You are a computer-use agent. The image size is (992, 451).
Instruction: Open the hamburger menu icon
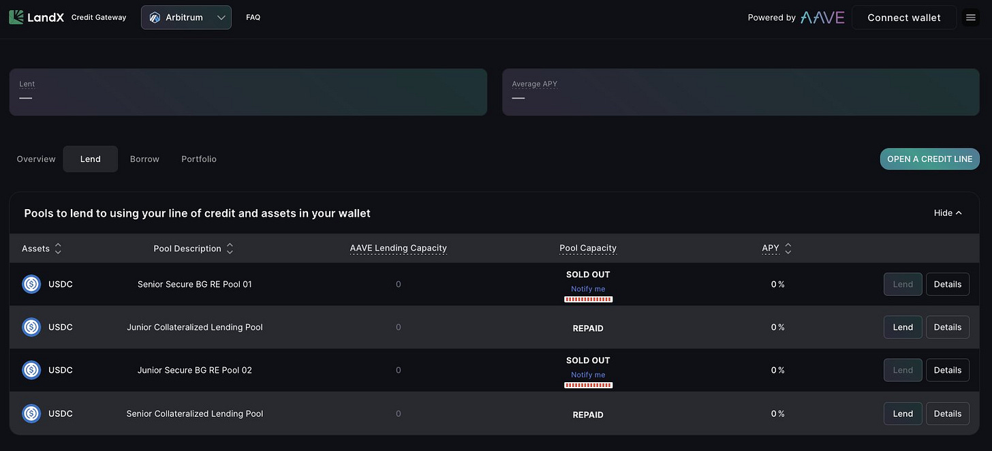click(x=971, y=18)
